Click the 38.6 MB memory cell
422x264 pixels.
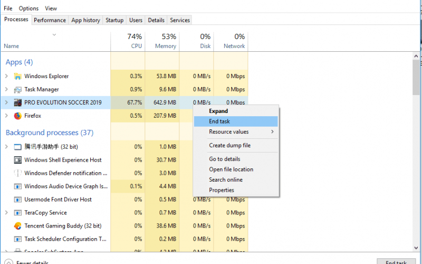162,226
